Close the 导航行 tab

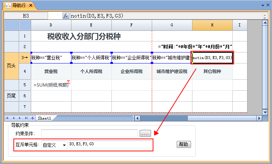coord(31,6)
